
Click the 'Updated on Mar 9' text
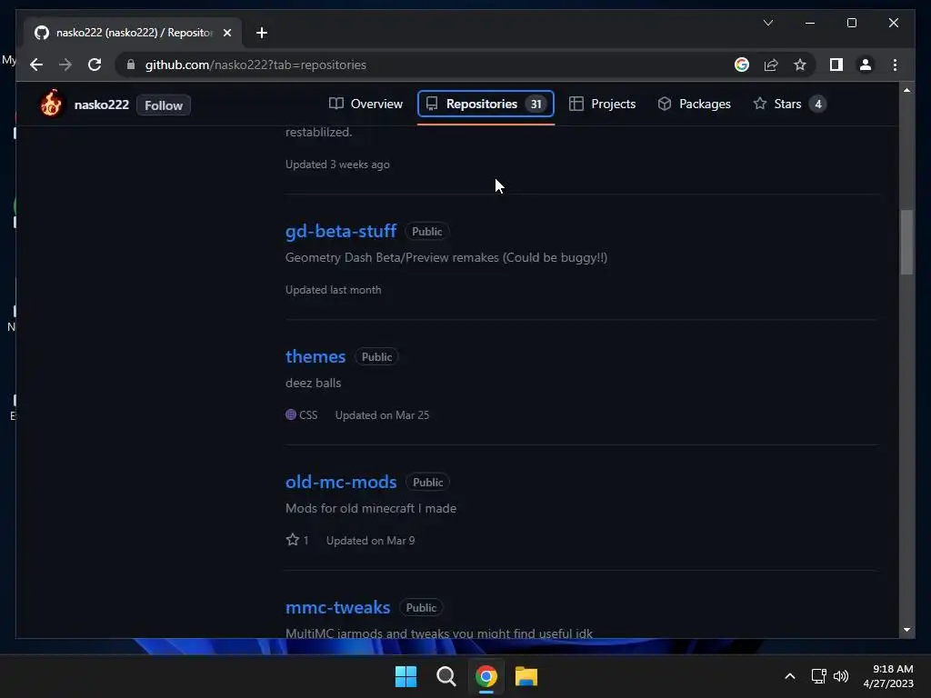point(371,541)
